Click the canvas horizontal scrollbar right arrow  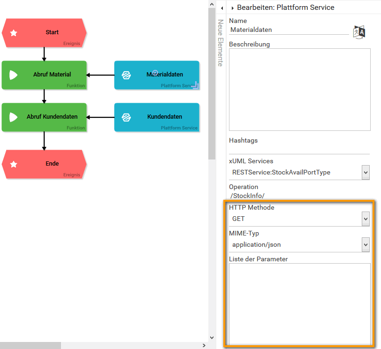[x=204, y=346]
